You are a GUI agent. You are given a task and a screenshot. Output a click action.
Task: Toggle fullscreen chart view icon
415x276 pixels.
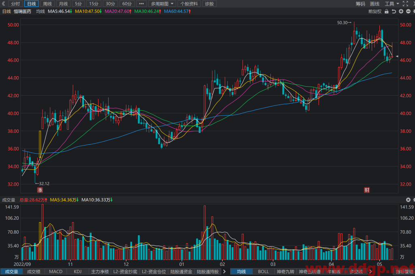coord(405,4)
